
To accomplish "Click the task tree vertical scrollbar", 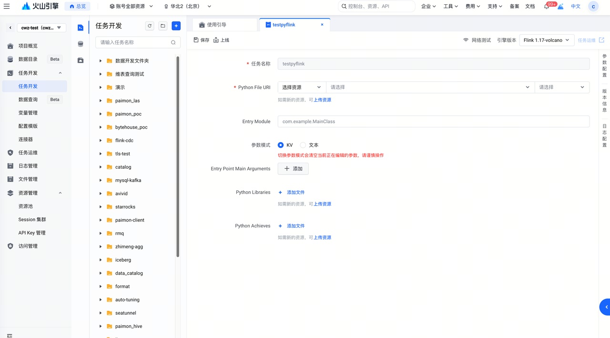I will [x=178, y=157].
